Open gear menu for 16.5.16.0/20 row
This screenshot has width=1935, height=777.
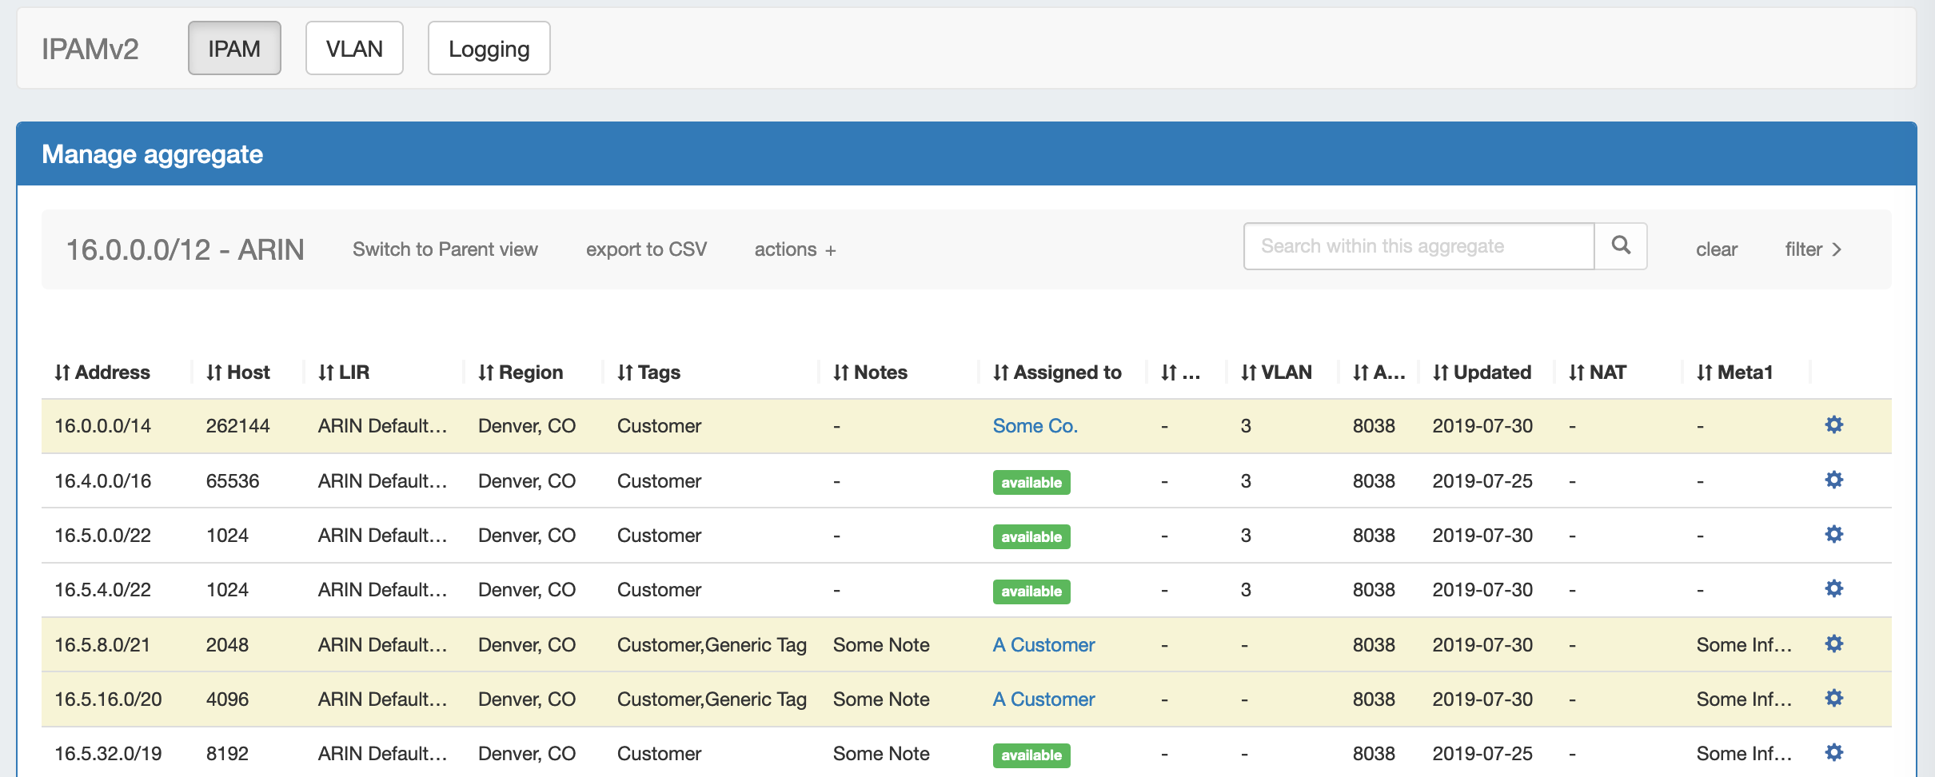(x=1833, y=698)
